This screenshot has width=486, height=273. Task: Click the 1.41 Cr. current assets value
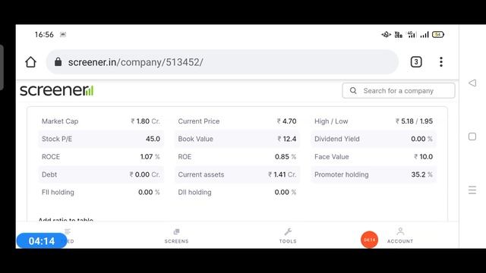[x=282, y=174]
